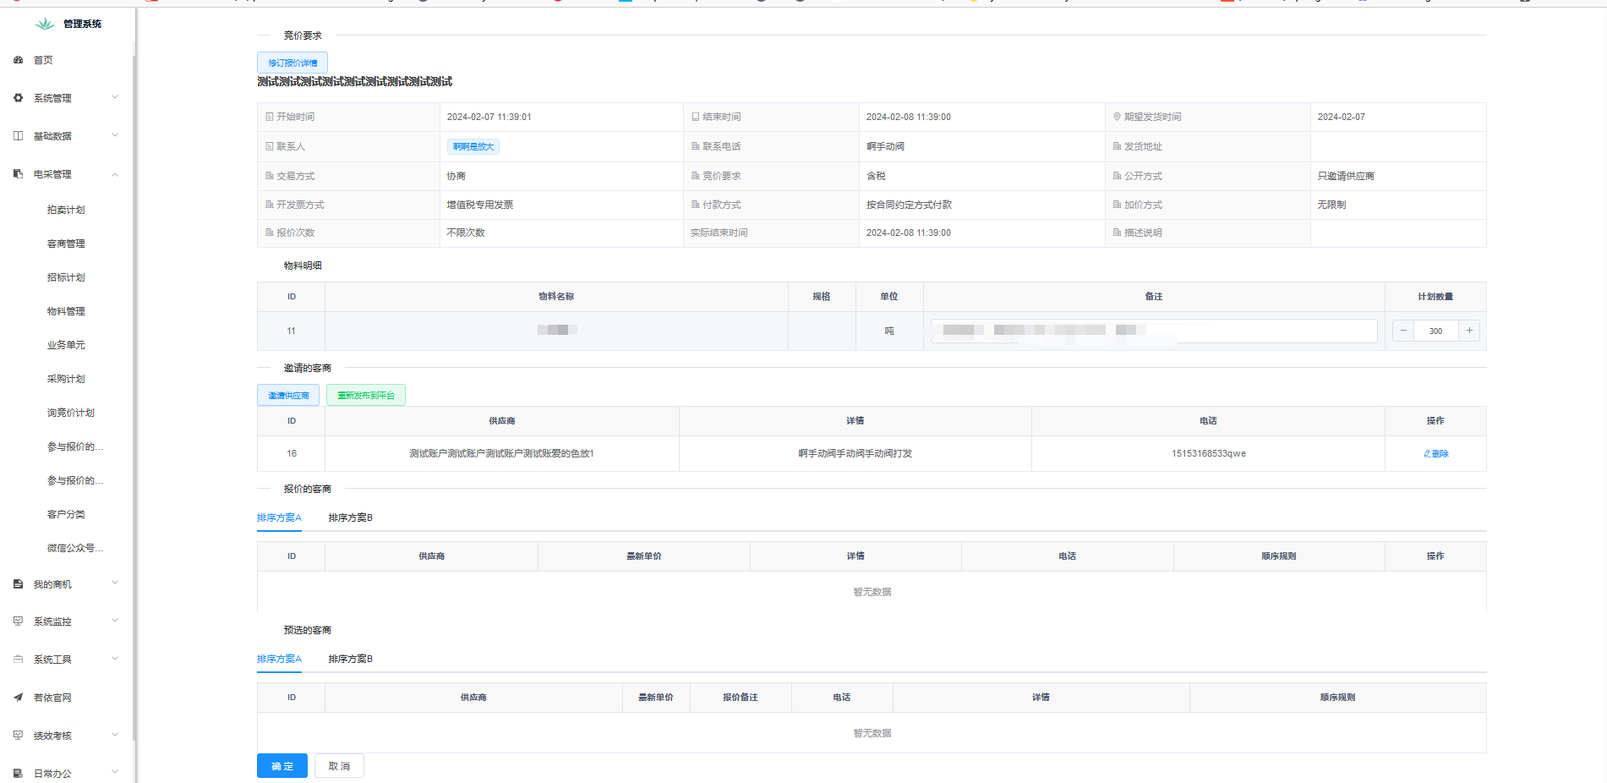Click the file icon beside 我的商机
Screen dimensions: 1607x783
pos(18,584)
